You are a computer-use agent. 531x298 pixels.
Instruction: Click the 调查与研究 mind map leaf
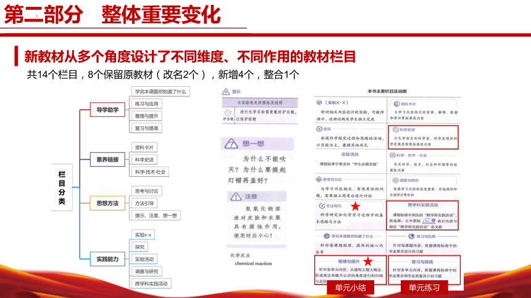[146, 271]
